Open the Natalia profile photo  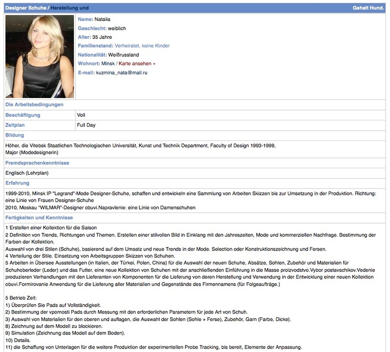pyautogui.click(x=39, y=57)
